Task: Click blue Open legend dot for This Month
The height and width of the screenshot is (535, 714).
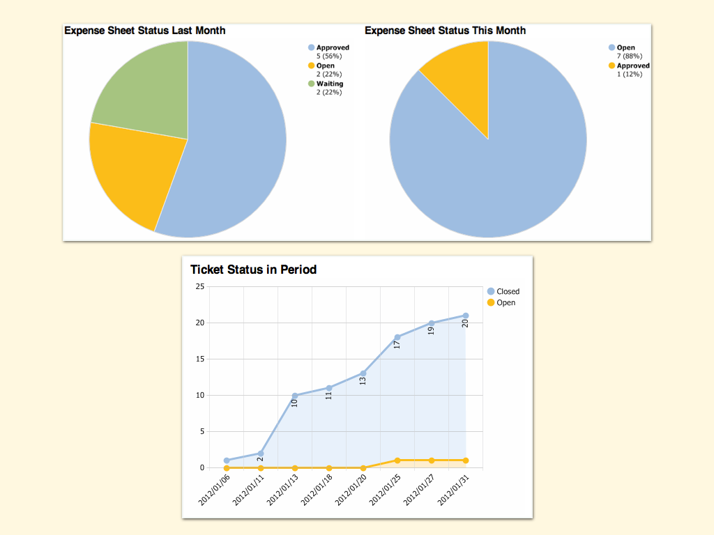Action: (x=612, y=47)
